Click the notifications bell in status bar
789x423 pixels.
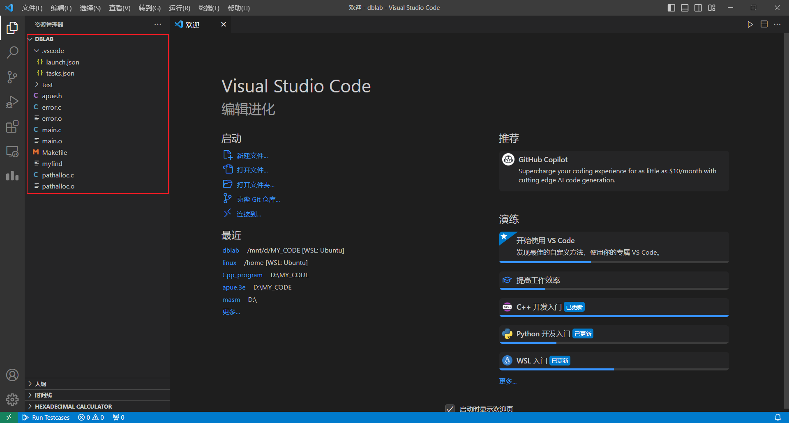coord(777,417)
